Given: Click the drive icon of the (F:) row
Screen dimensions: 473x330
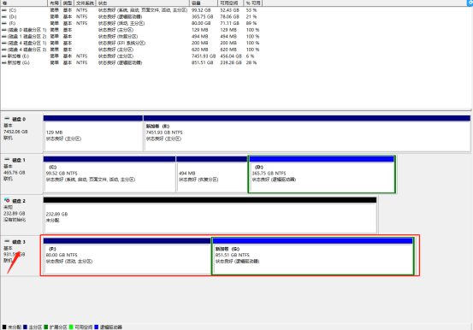Looking at the screenshot, I should tap(4, 23).
